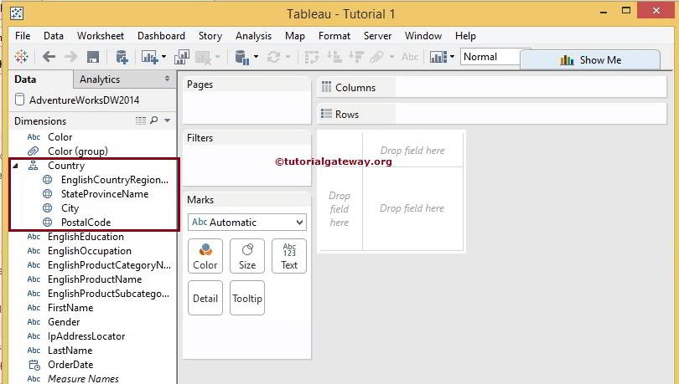Click the Find Field magnifier icon
This screenshot has height=384, width=679.
tap(153, 120)
